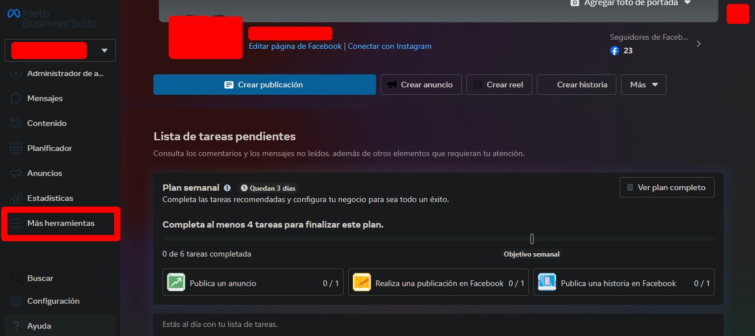Image resolution: width=755 pixels, height=336 pixels.
Task: Click the Crear publicación button
Action: coord(265,85)
